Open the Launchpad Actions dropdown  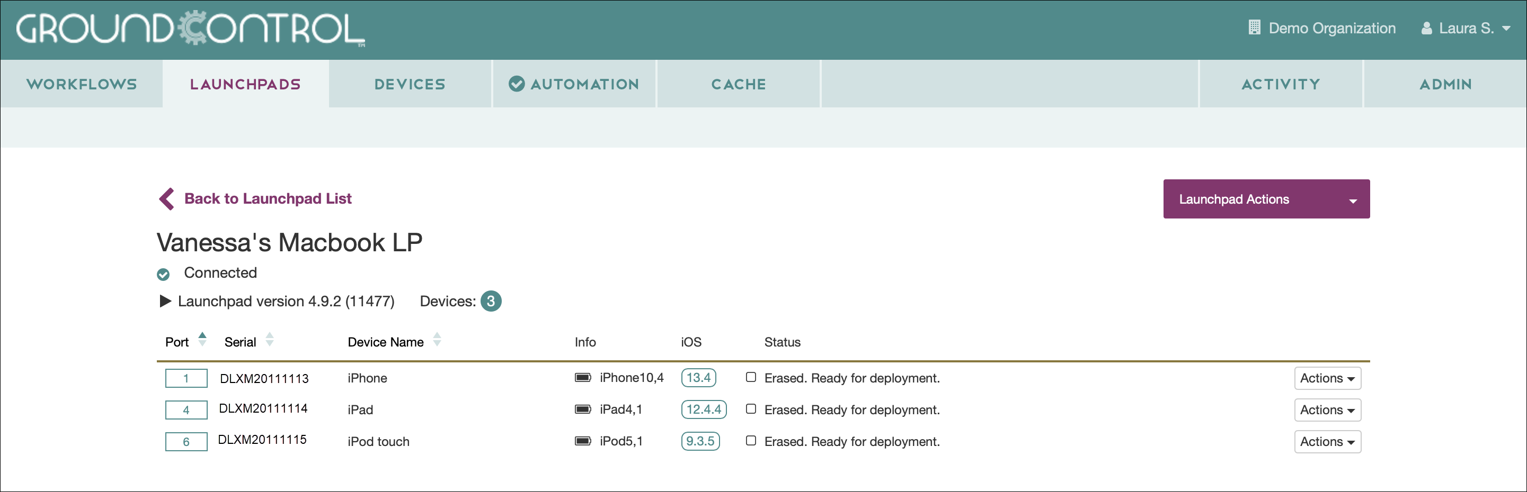[x=1266, y=199]
